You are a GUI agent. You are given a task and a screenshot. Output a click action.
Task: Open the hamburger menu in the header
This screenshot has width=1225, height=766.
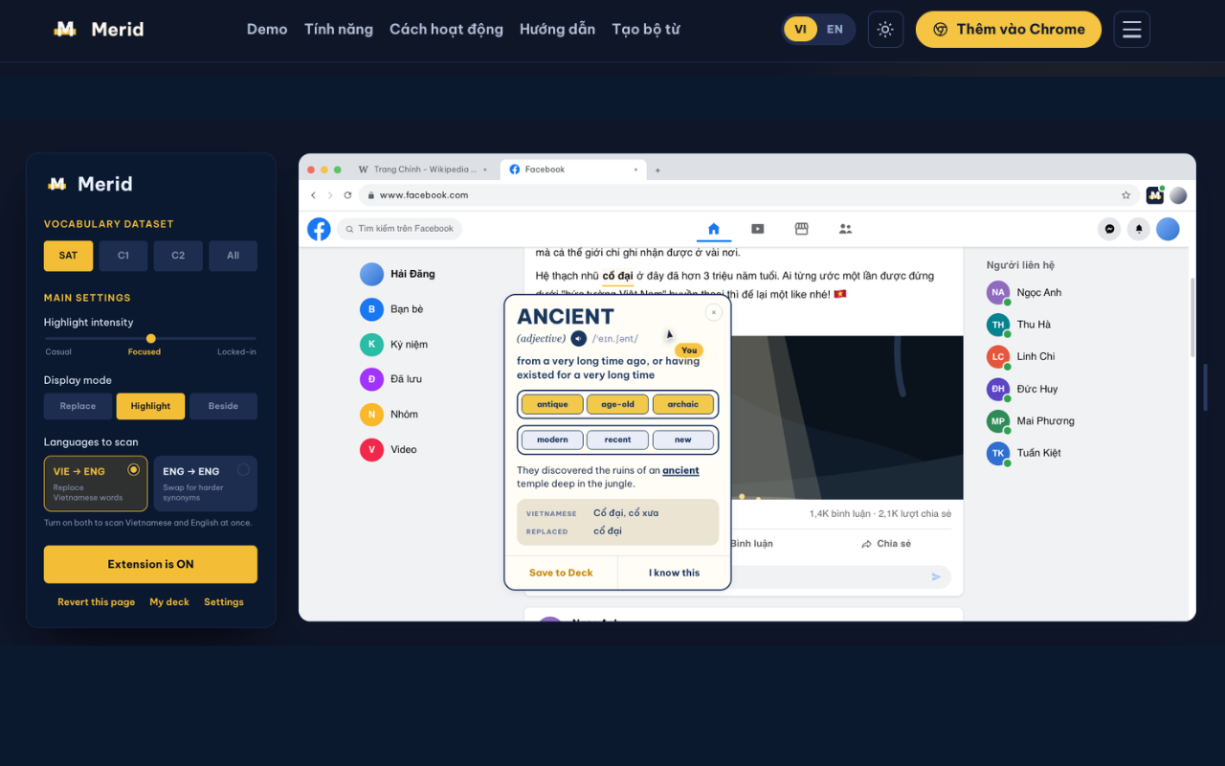1132,30
